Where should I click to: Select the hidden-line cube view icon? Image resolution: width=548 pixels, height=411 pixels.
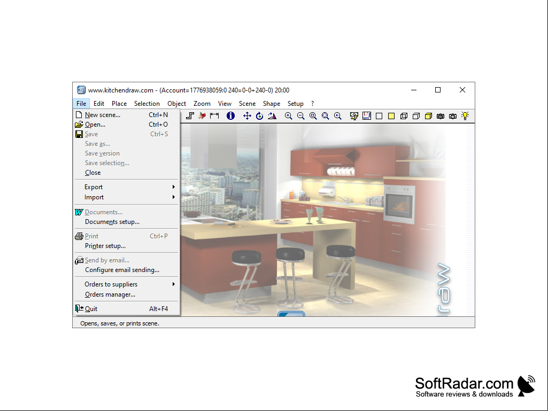416,116
